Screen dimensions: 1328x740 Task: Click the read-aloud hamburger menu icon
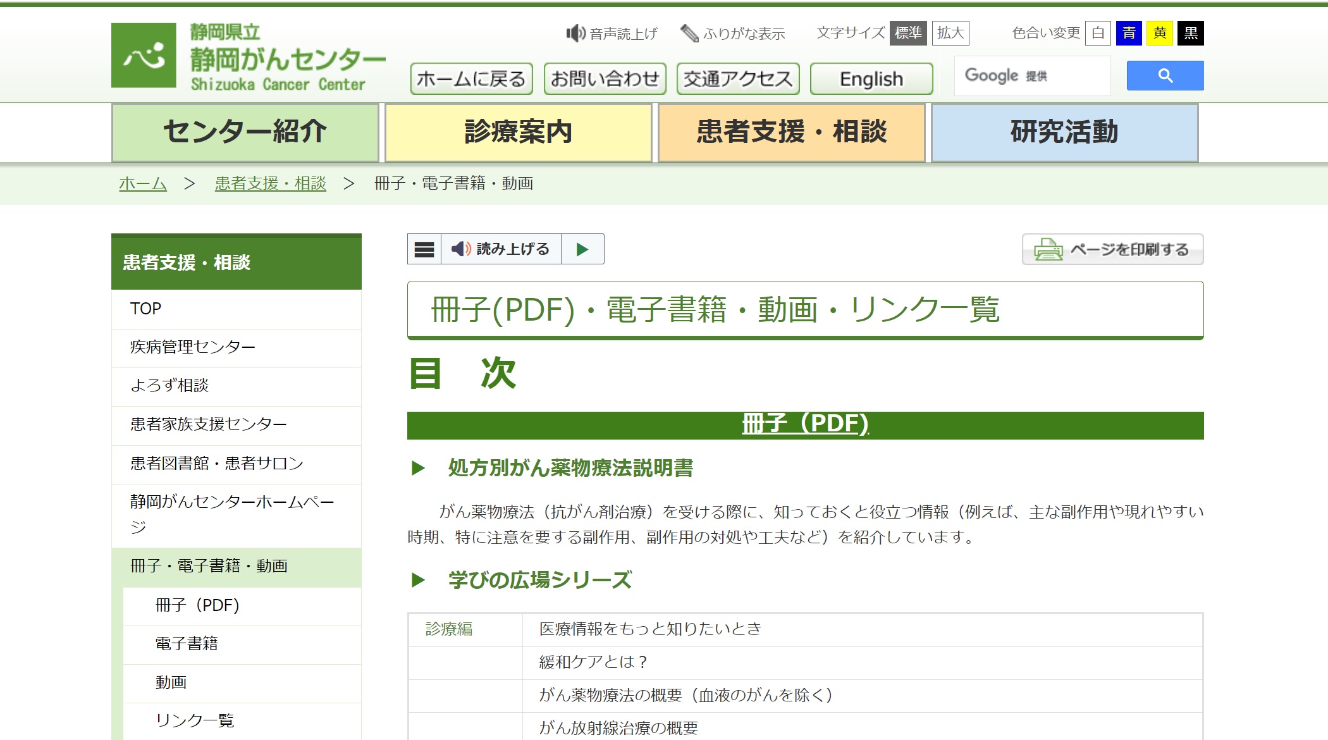tap(424, 249)
